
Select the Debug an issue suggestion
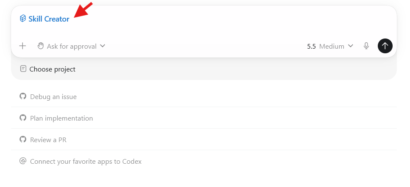[x=204, y=96]
